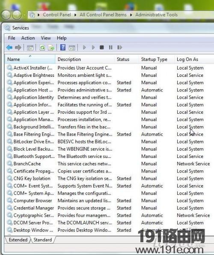The width and height of the screenshot is (214, 255).
Task: Select Background Intelli... service row
Action: tap(110, 127)
